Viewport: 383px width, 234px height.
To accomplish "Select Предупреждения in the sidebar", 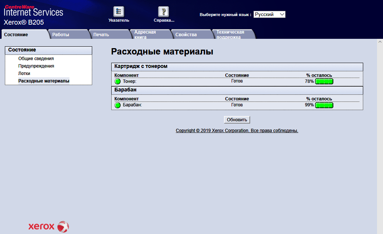I will [36, 66].
